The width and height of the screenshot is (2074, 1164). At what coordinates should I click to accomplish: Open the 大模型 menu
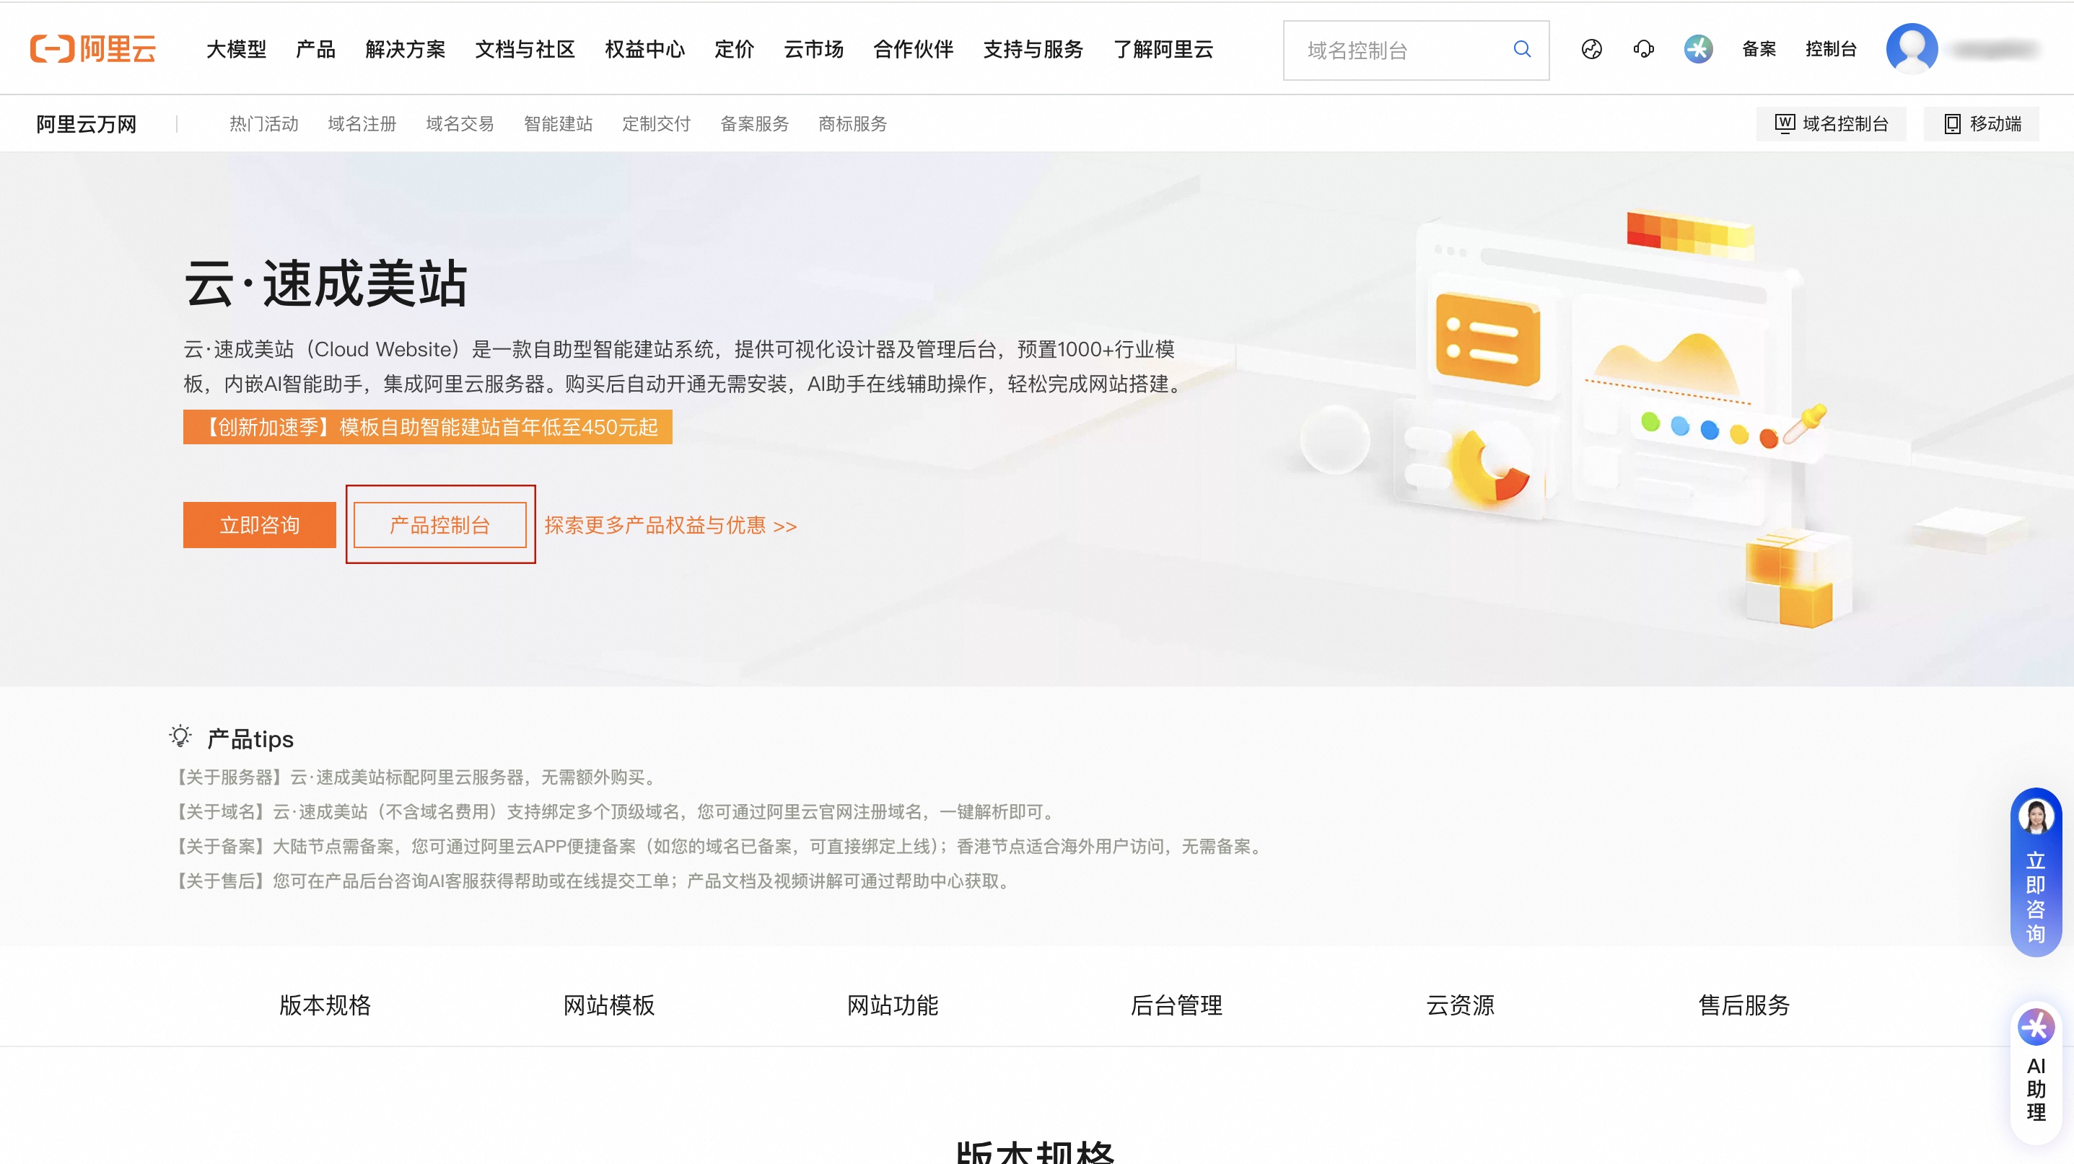(x=236, y=49)
